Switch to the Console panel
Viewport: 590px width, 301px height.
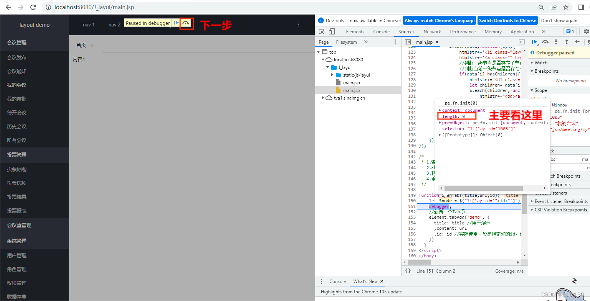tap(381, 31)
